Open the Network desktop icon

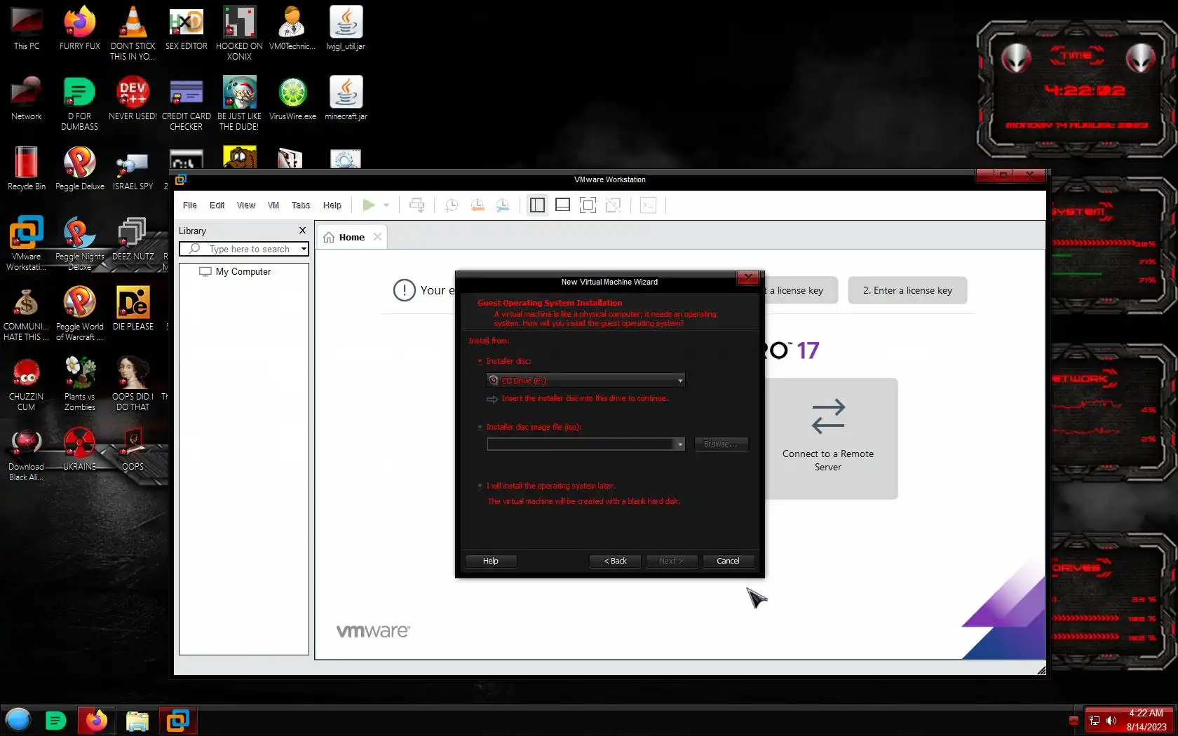(27, 99)
